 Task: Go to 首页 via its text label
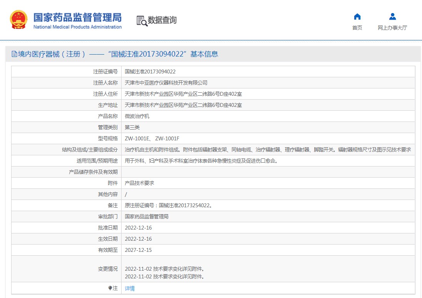[357, 28]
